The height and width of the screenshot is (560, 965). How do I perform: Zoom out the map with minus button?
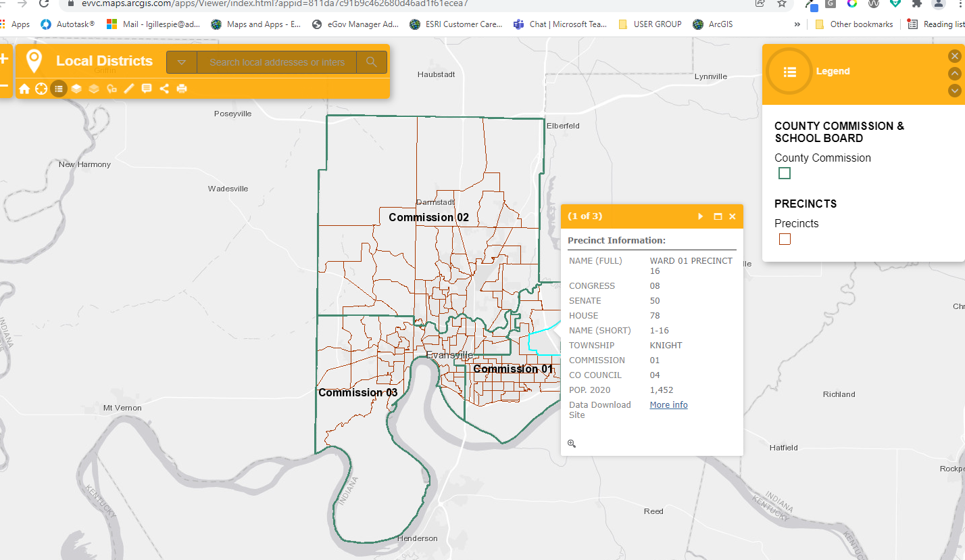pos(3,87)
